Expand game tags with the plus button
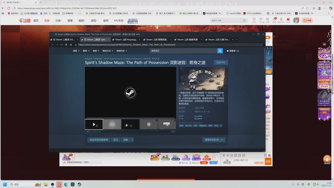The width and height of the screenshot is (334, 188). tap(221, 126)
